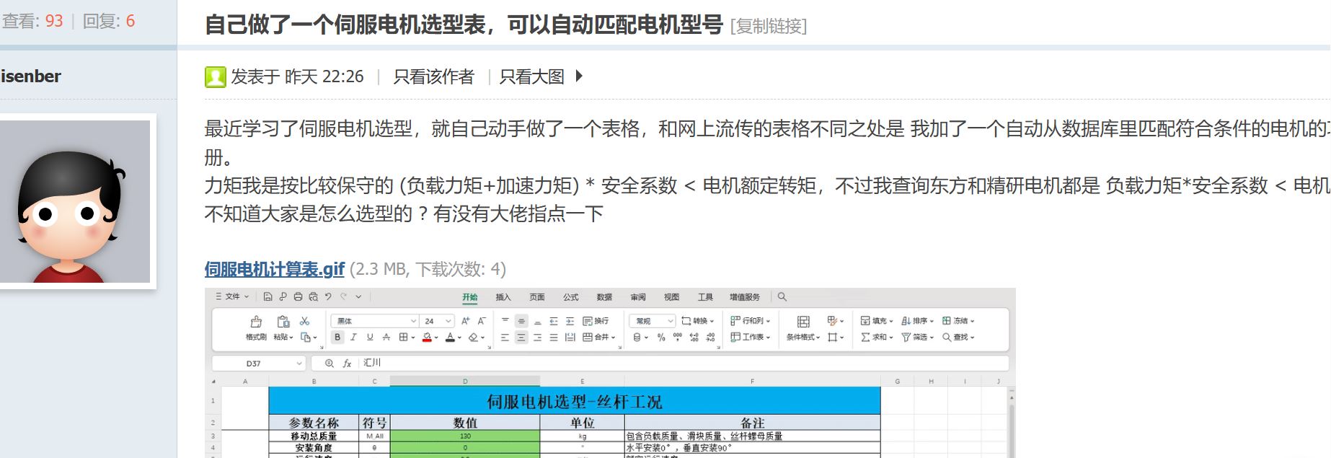Viewport: 1331px width, 458px height.
Task: Click the print icon in quick toolbar
Action: 298,296
